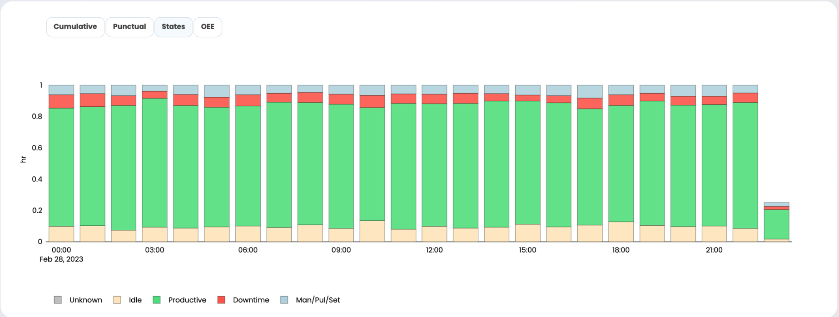
Task: Click the beige Idle legend swatch
Action: [117, 300]
